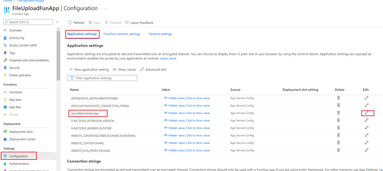
Task: Click the Refresh icon in toolbar
Action: (70, 22)
